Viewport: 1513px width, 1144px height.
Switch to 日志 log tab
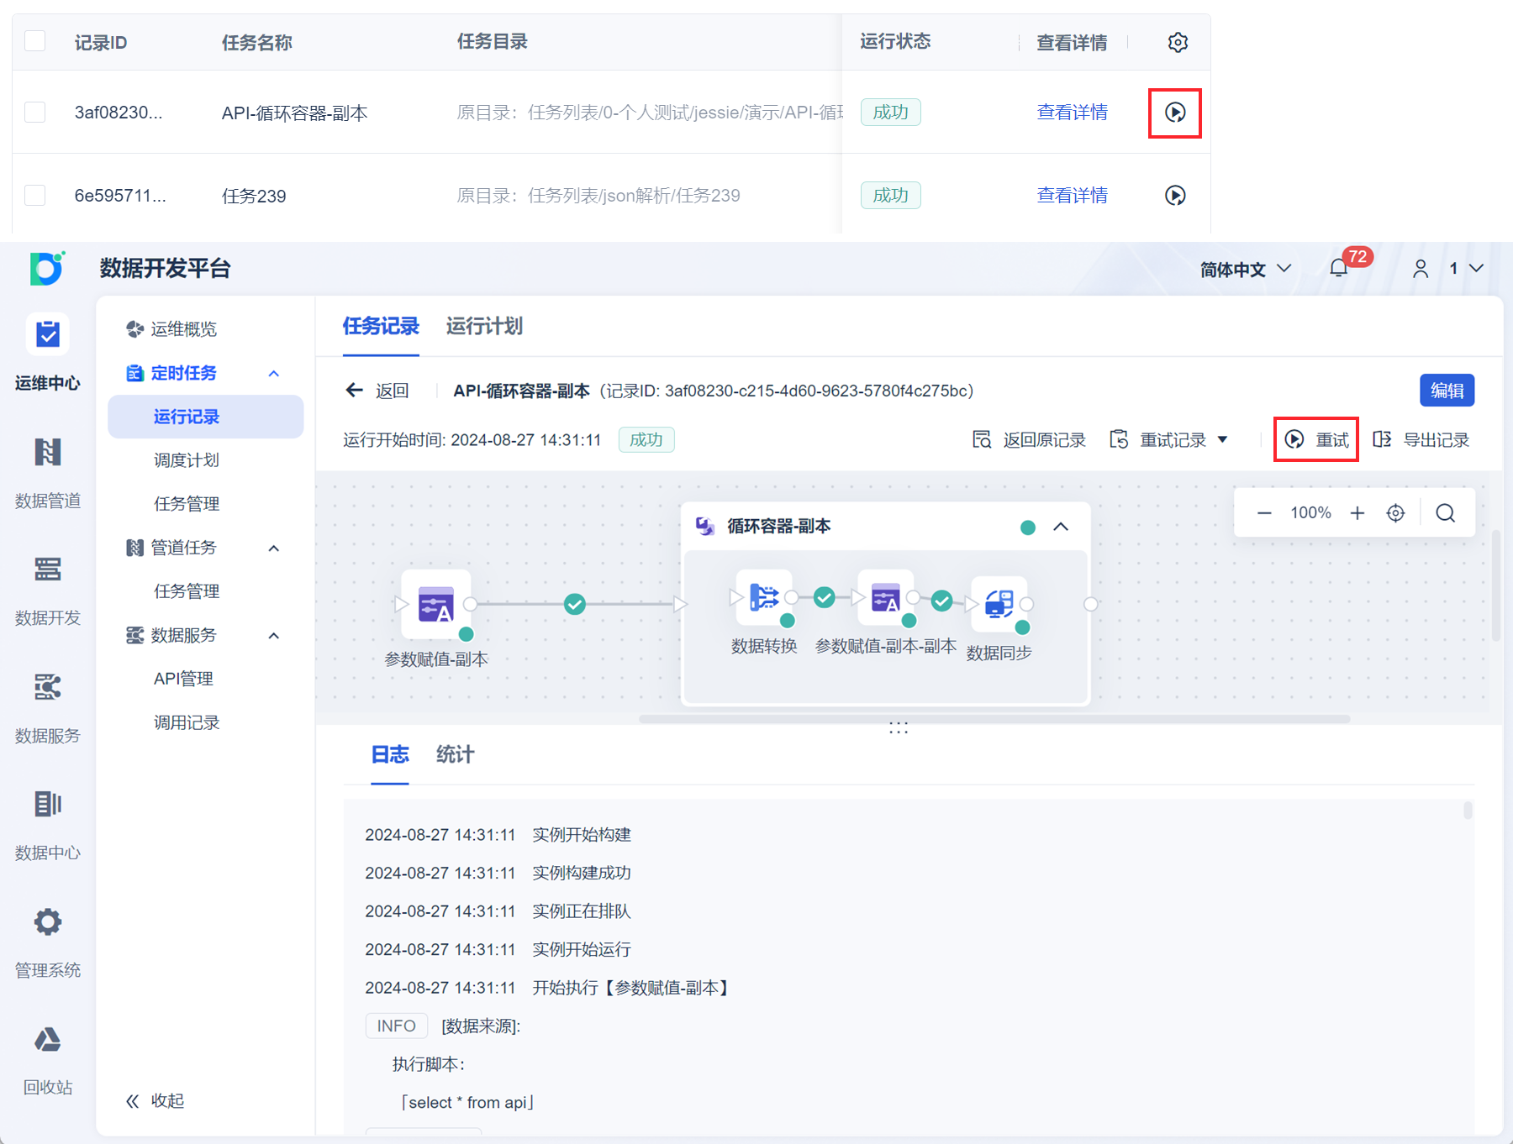coord(390,755)
